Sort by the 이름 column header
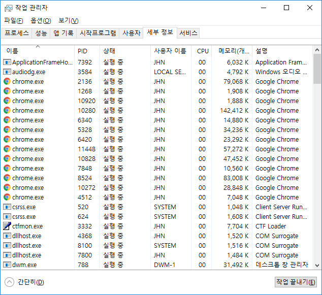This screenshot has width=322, height=295. [38, 51]
